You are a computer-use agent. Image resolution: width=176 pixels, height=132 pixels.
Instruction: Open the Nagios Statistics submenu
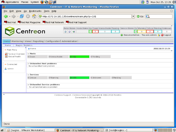pos(24,45)
